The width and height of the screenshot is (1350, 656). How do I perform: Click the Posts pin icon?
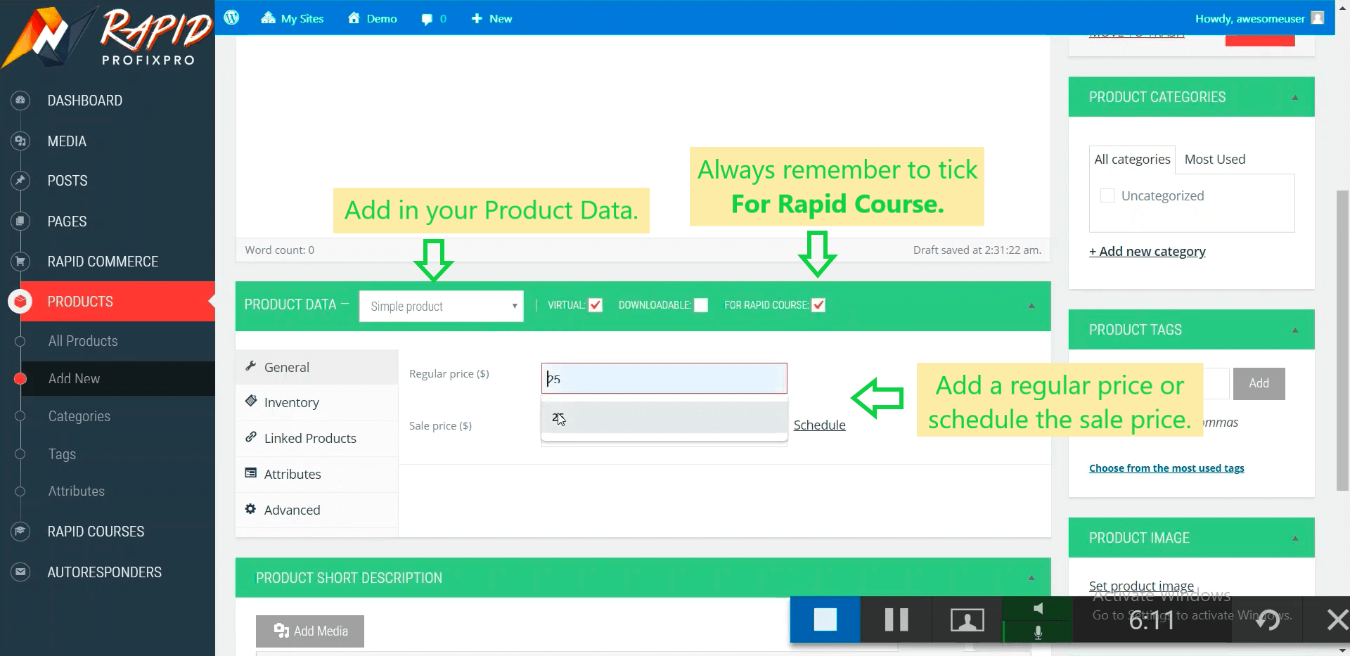(x=20, y=181)
